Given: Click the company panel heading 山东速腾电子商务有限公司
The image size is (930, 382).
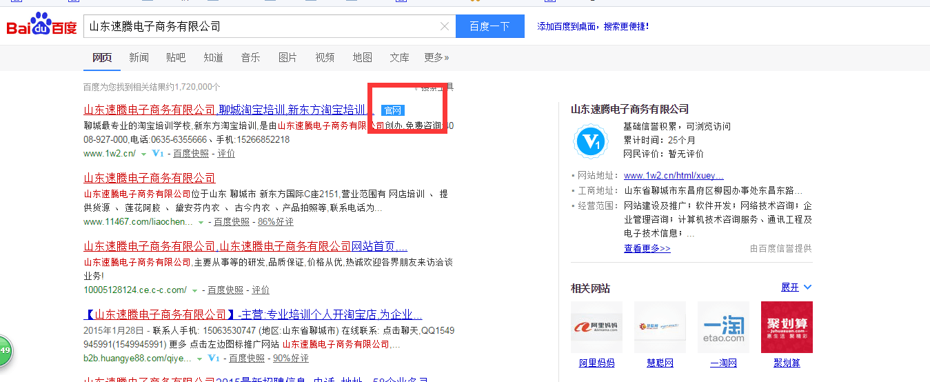Looking at the screenshot, I should point(629,109).
